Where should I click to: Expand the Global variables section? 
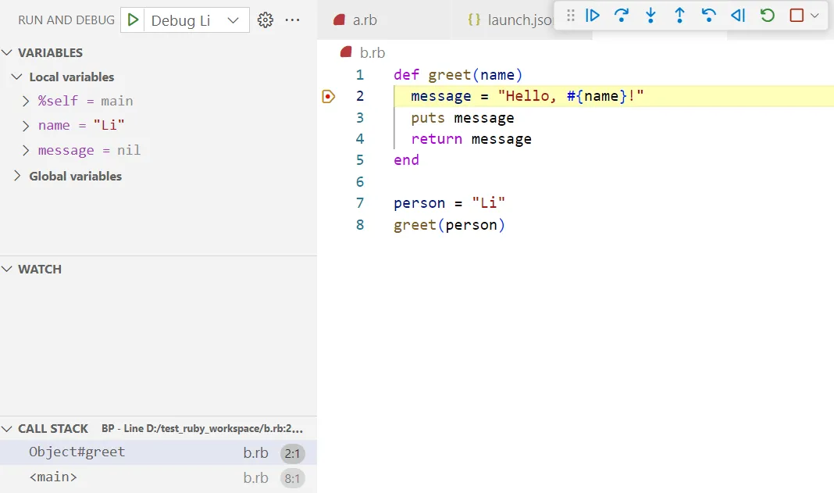(x=17, y=176)
